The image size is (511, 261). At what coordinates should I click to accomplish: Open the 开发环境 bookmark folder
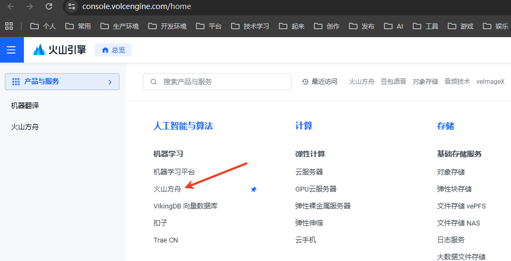click(x=167, y=26)
